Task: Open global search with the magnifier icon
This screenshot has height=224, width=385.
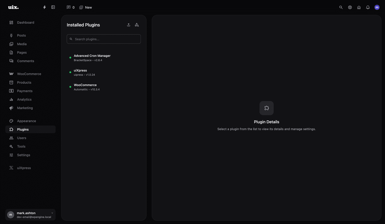Action: 341,7
